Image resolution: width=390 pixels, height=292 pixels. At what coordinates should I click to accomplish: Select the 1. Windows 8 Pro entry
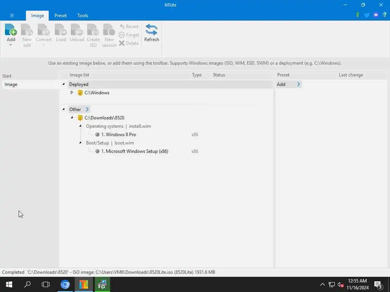coord(118,135)
